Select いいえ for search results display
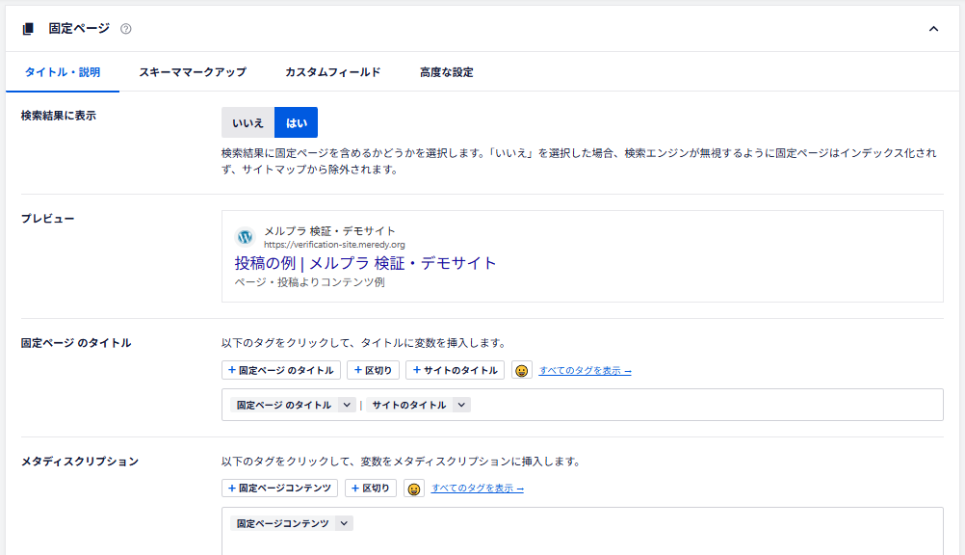 coord(248,122)
